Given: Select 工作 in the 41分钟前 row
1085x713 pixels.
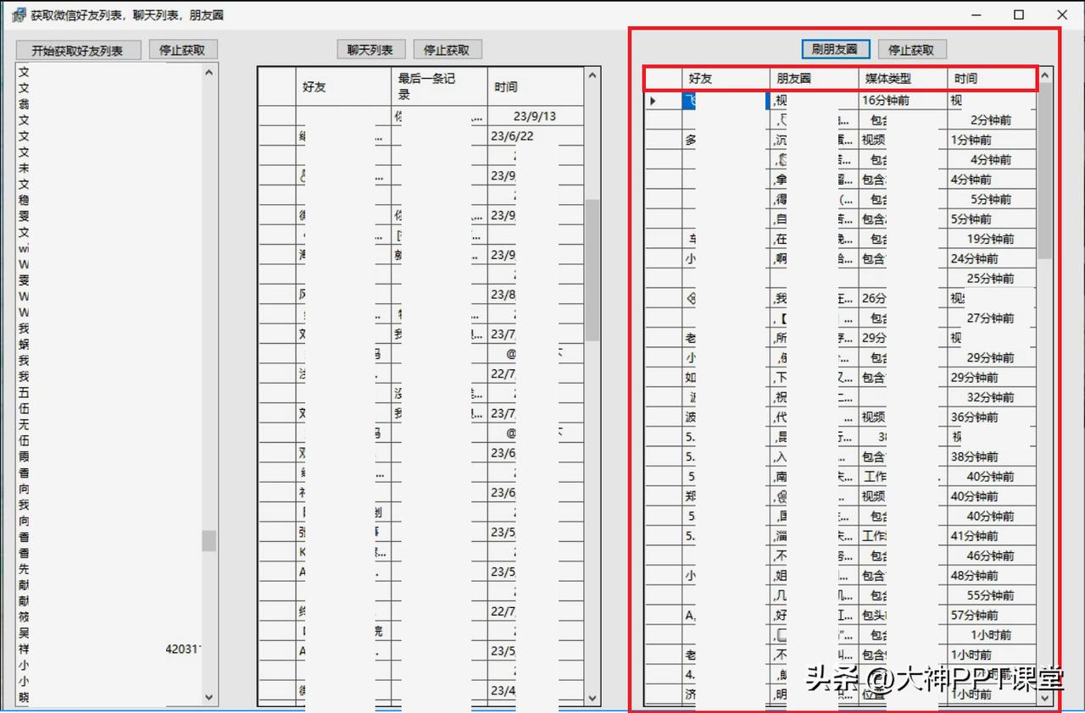Looking at the screenshot, I should click(903, 536).
